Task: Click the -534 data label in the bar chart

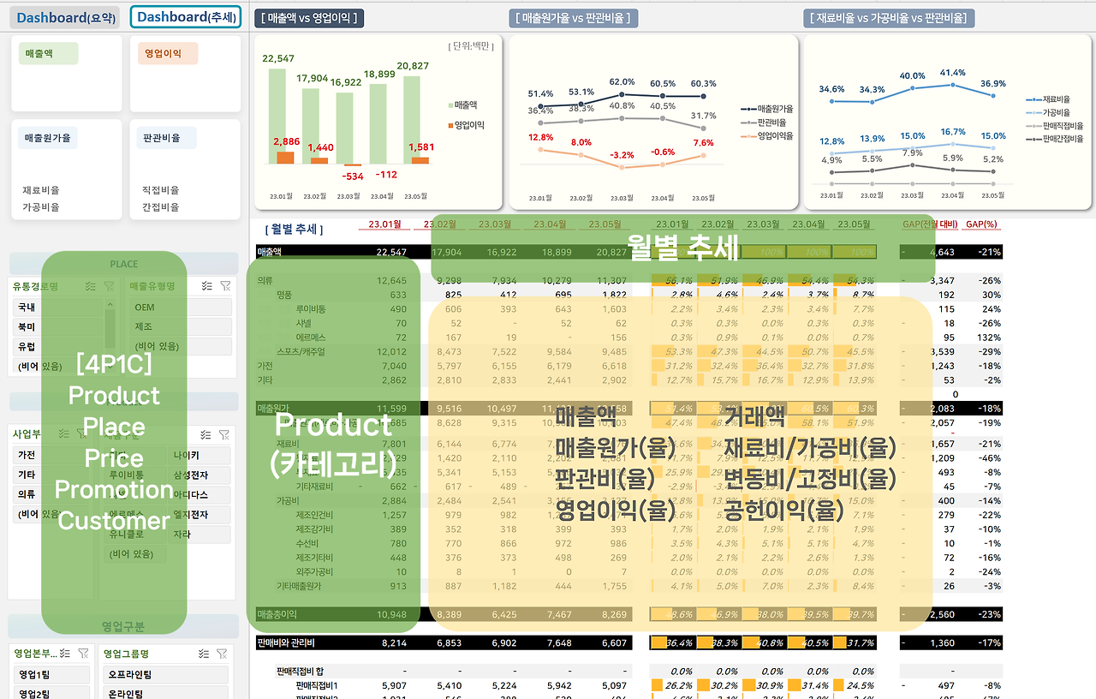Action: click(351, 176)
